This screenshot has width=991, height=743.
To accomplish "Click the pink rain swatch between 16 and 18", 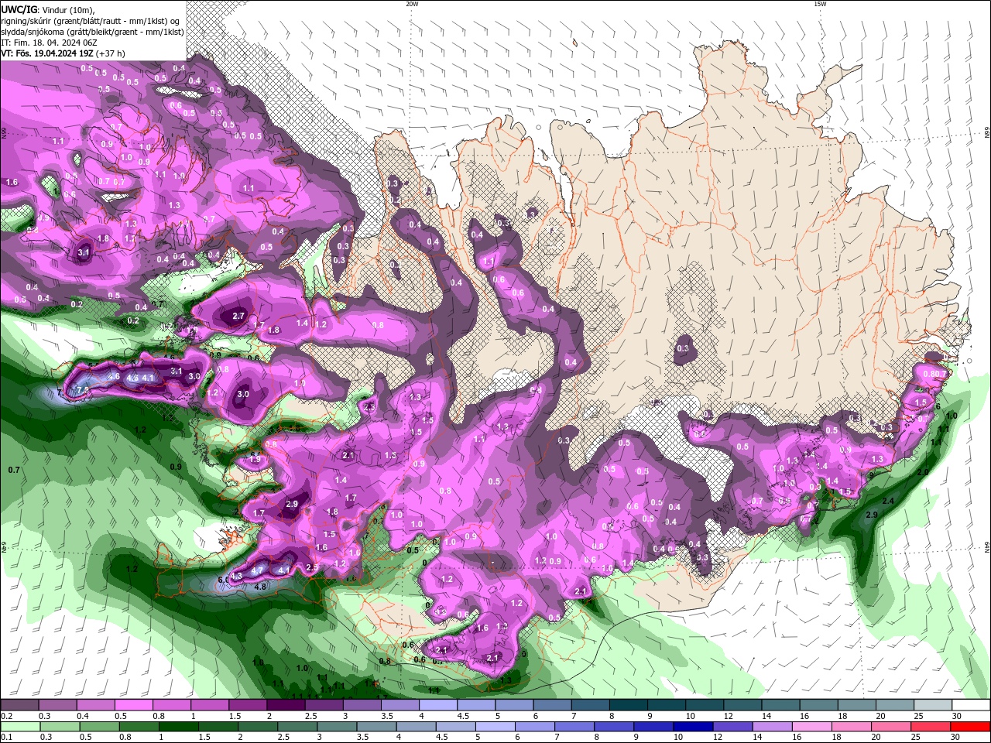I will click(811, 727).
